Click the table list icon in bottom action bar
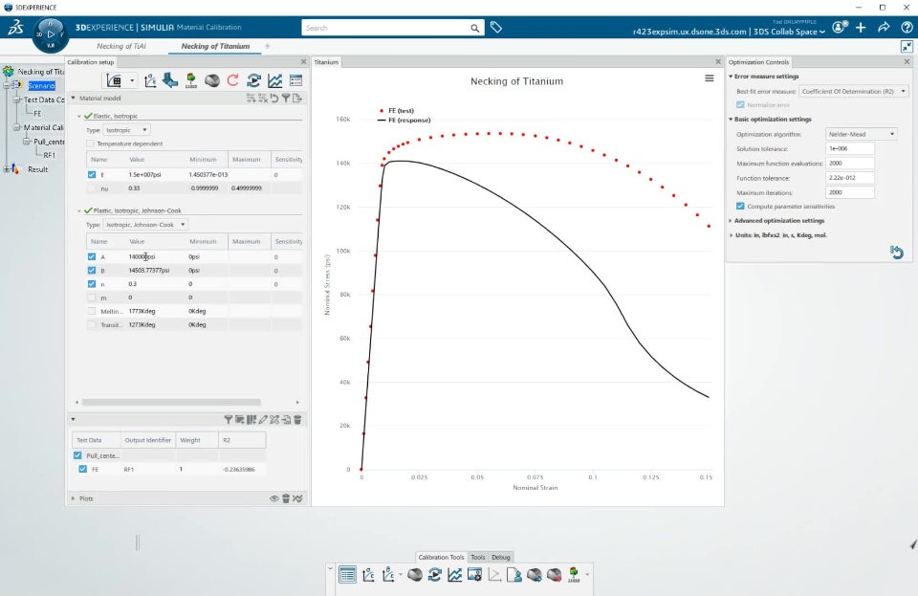The width and height of the screenshot is (918, 596). click(x=347, y=575)
